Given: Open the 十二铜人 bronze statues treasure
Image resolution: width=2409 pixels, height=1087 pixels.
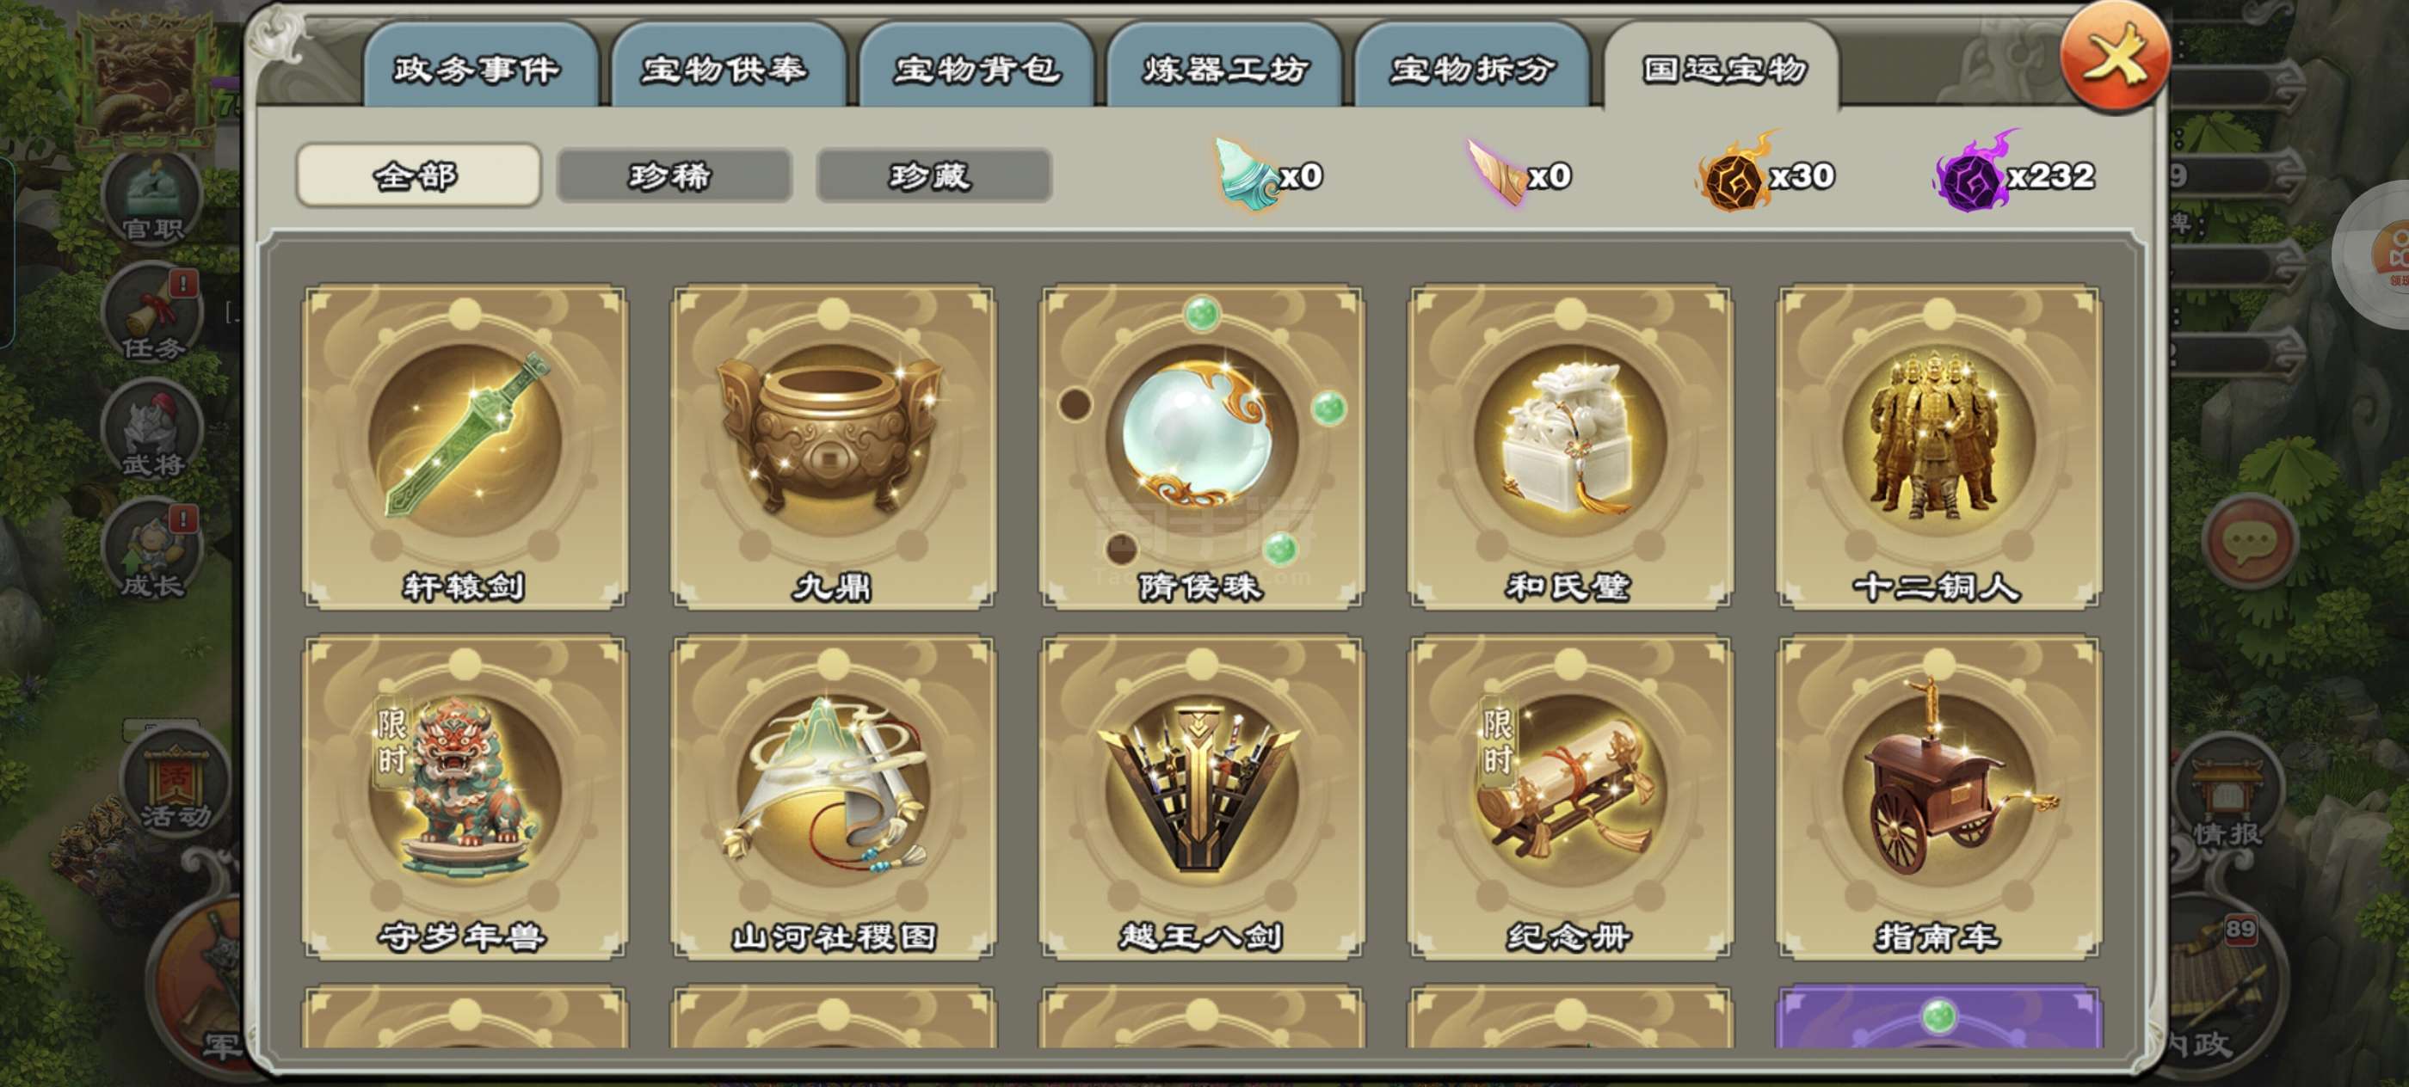Looking at the screenshot, I should (x=1938, y=448).
